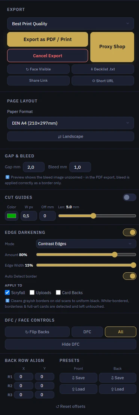Download the Decklist .txt file
The width and height of the screenshot is (139, 415).
pos(103,69)
